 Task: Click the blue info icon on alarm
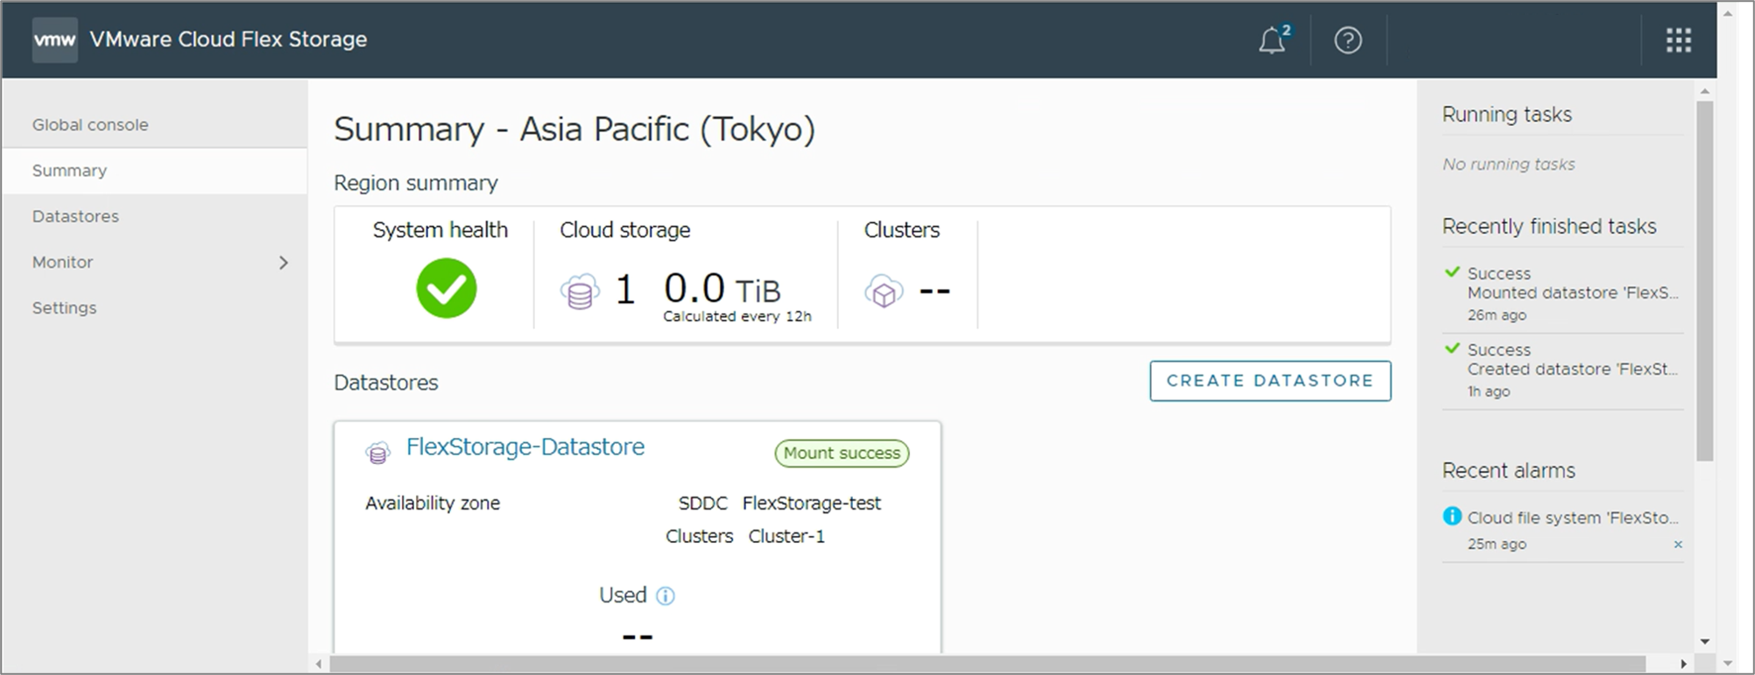(x=1452, y=517)
